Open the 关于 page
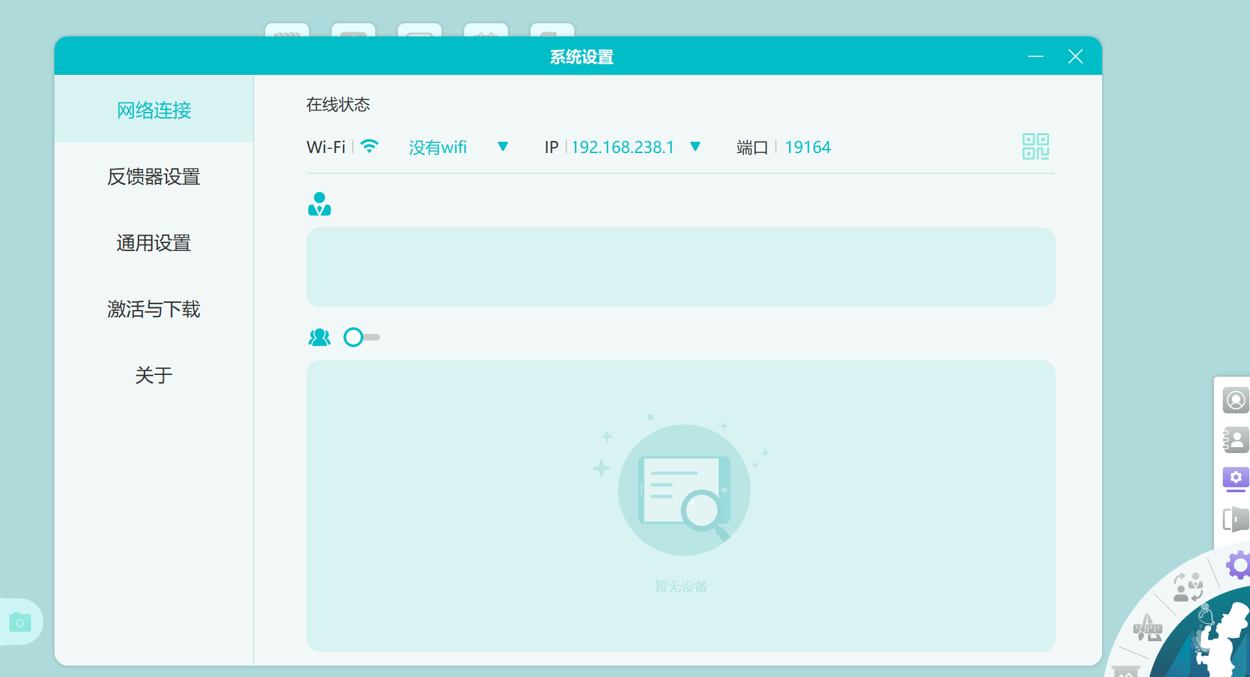Screen dimensions: 1250x677 (154, 376)
